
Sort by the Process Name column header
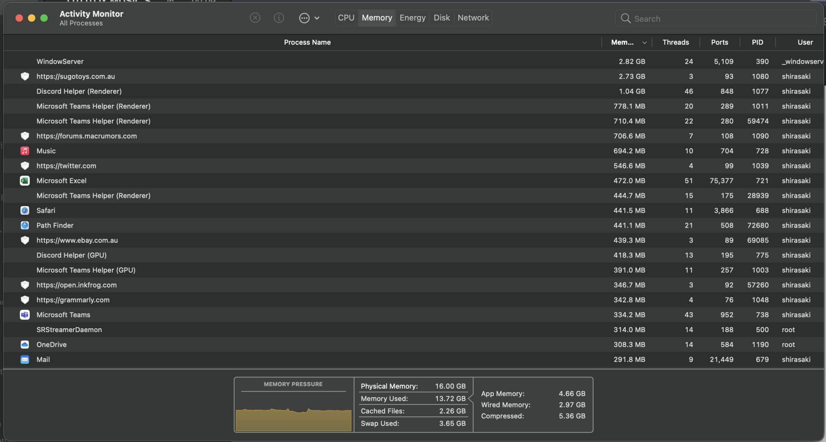coord(307,42)
